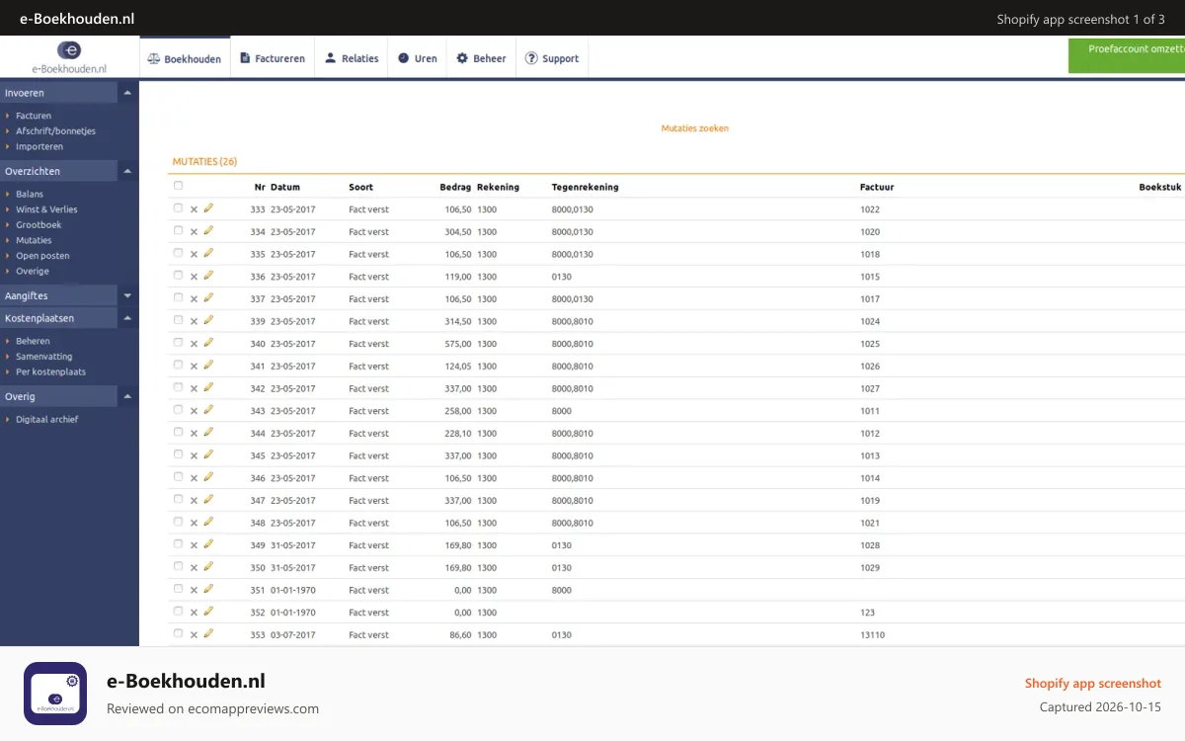Click invoice number 13110 in mutation 353
The height and width of the screenshot is (741, 1185).
(x=873, y=635)
